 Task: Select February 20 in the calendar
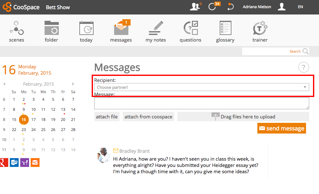tap(63, 120)
